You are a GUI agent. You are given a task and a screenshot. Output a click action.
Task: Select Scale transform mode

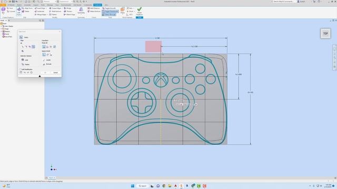[x=54, y=47]
